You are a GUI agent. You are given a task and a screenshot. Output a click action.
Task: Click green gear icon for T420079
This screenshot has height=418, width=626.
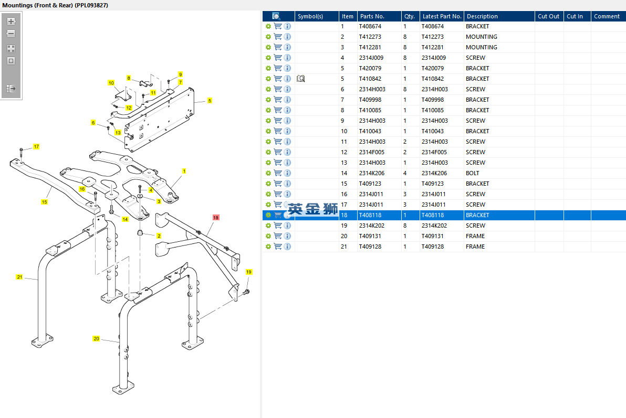point(268,68)
